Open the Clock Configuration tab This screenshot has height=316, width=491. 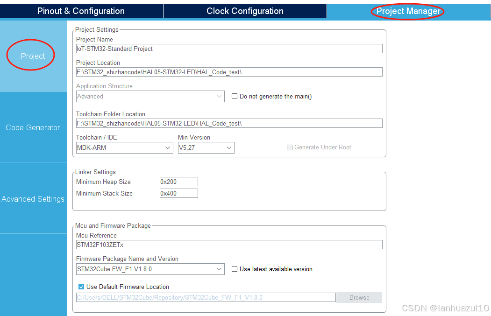[x=245, y=11]
